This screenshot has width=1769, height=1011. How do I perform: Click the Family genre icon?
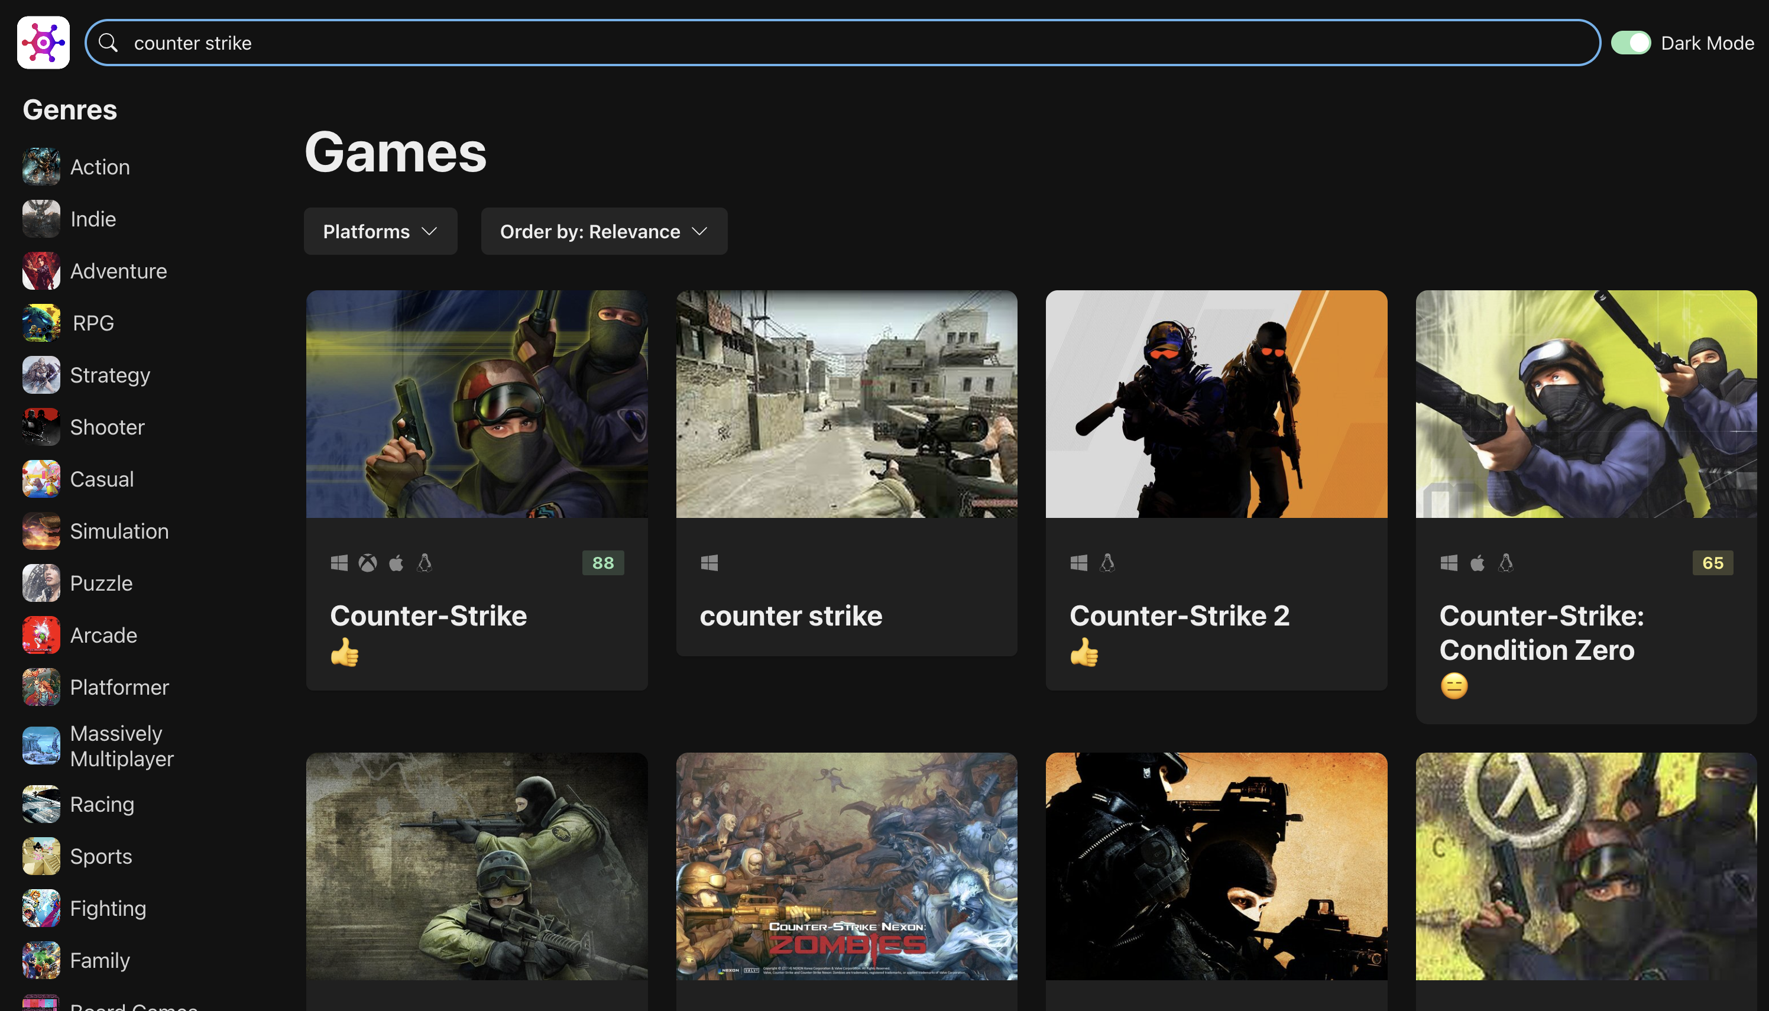click(41, 960)
